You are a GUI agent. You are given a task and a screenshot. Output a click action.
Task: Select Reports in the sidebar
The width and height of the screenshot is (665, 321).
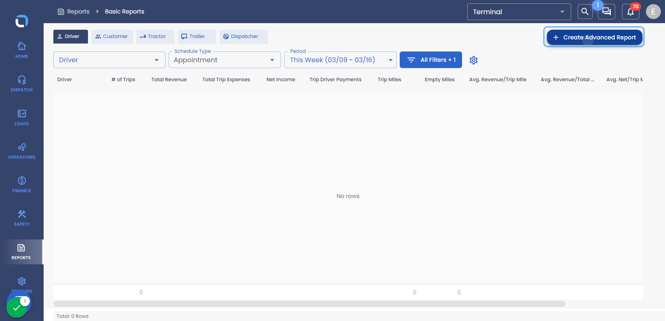(x=21, y=252)
